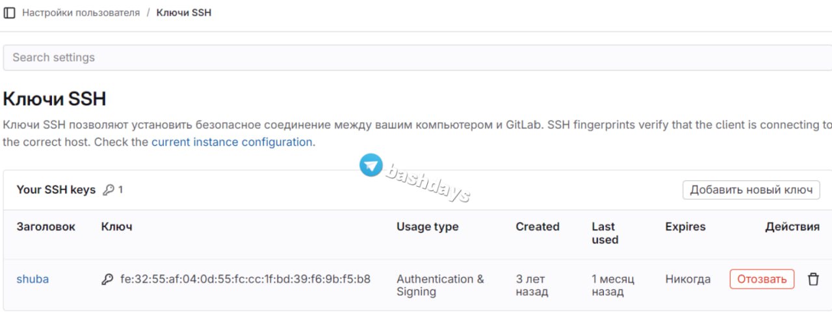
Task: Click the Expires column header
Action: [685, 226]
